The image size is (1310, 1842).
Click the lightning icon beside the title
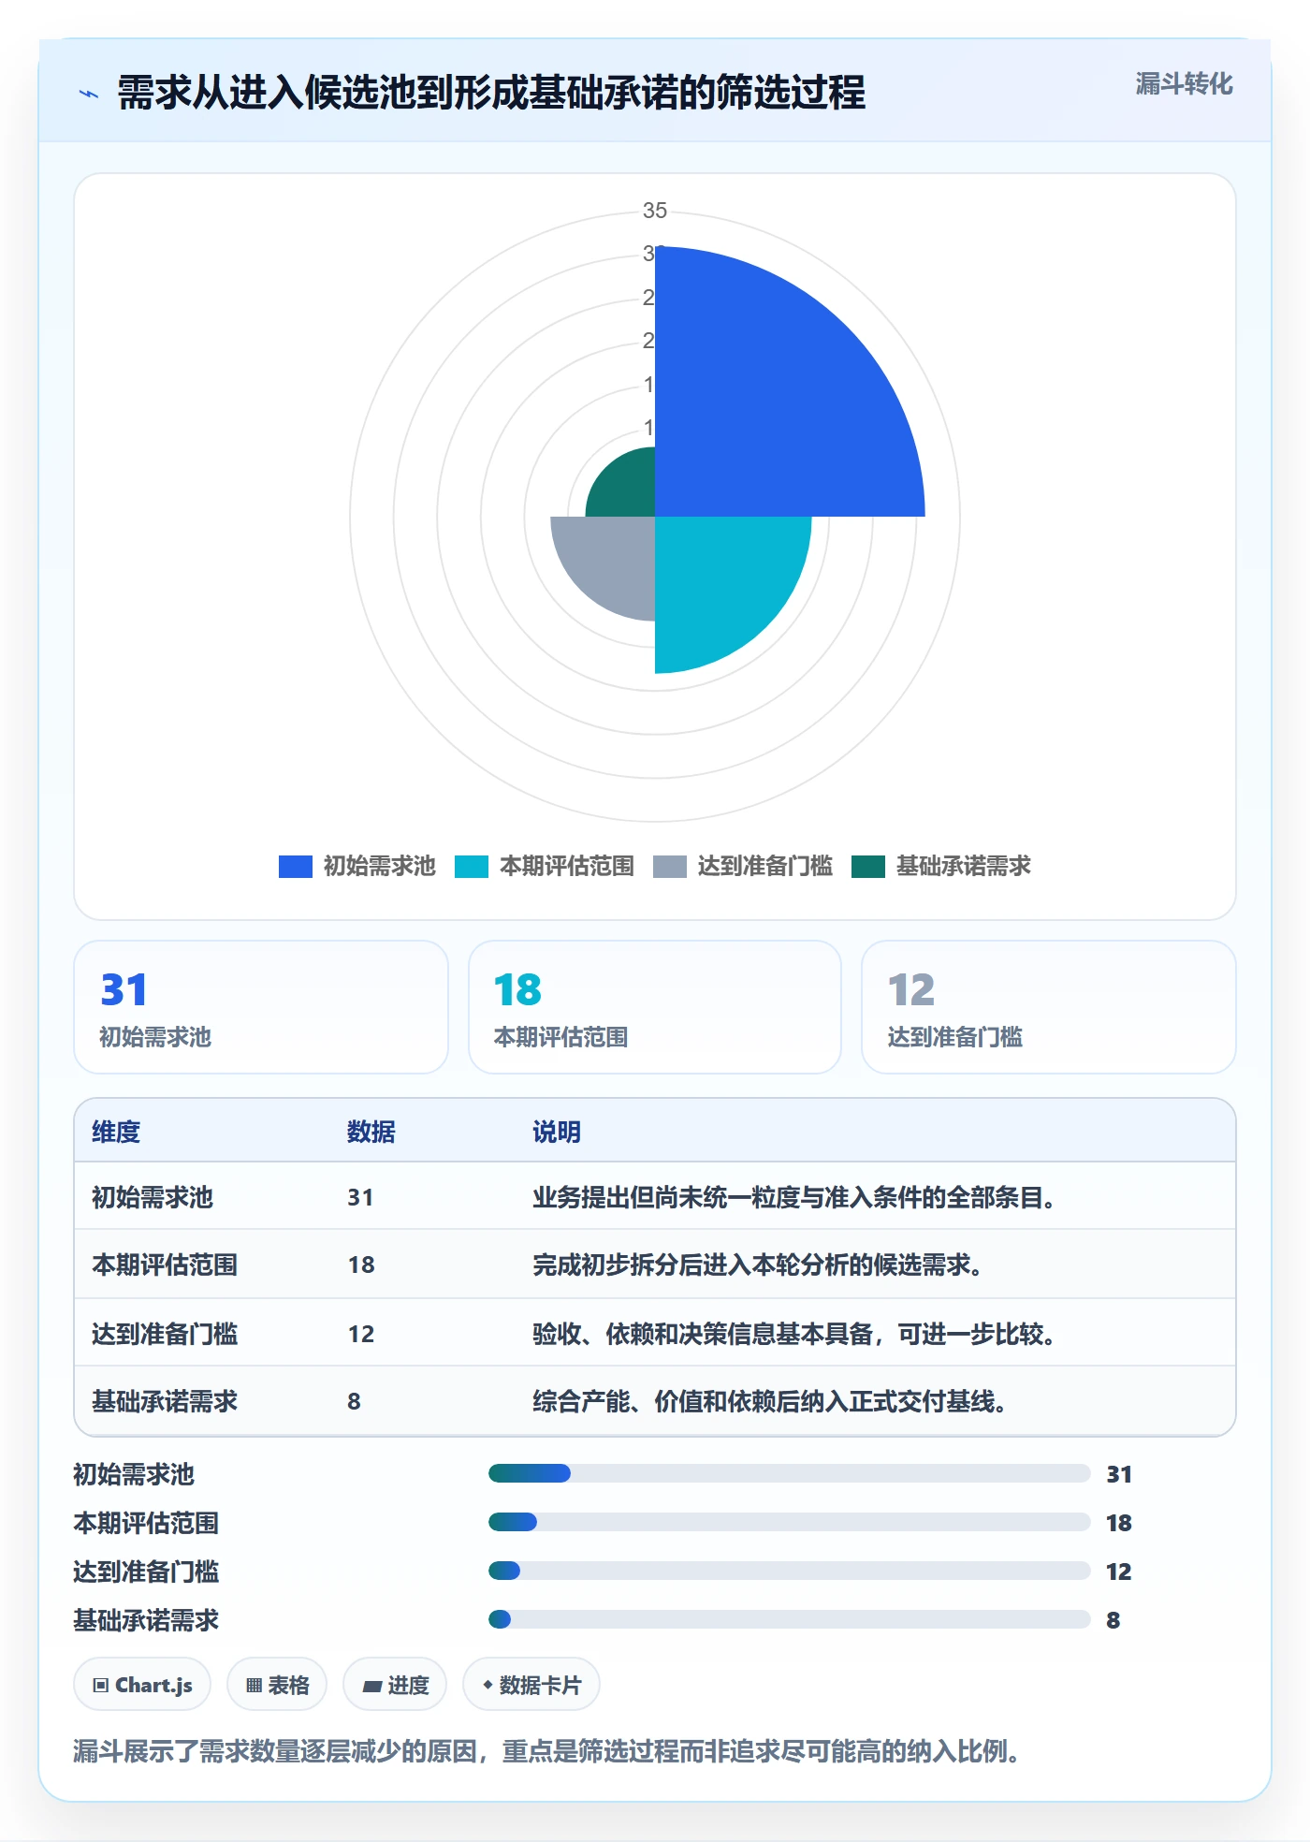coord(89,94)
